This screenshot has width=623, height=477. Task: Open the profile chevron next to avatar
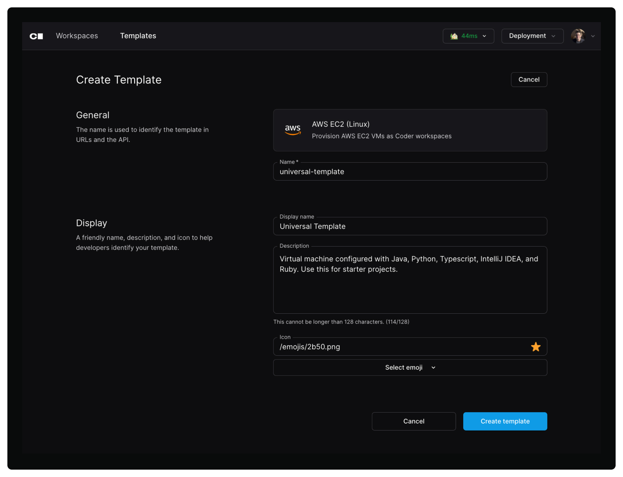pyautogui.click(x=593, y=36)
